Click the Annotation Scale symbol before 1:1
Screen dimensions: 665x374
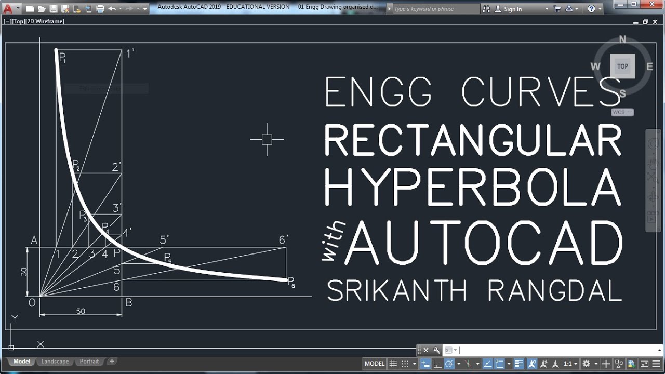pyautogui.click(x=555, y=364)
